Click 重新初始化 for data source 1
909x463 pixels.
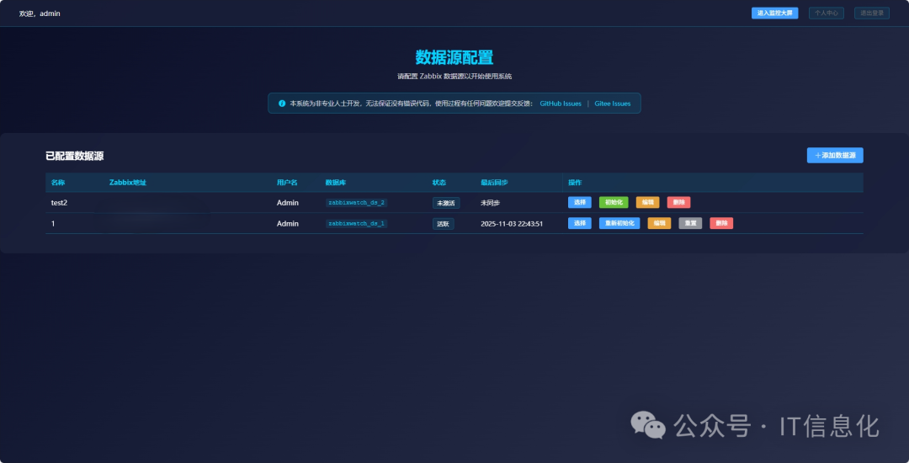click(x=619, y=223)
